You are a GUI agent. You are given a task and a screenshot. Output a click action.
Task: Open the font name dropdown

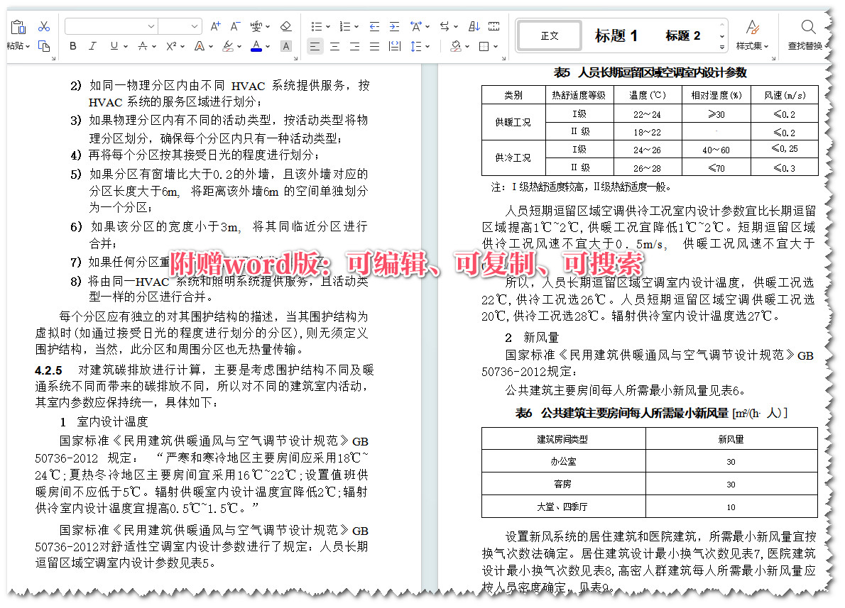pos(151,26)
